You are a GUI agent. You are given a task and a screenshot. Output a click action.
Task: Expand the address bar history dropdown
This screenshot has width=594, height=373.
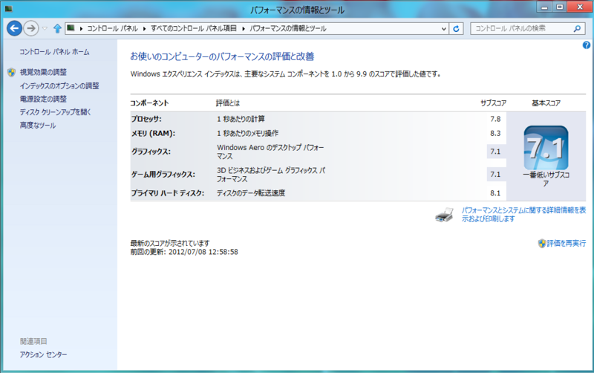443,28
